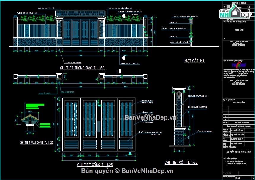Click the CHI TIẾT CỘT TL 1/25 title
Image resolution: width=255 pixels, height=180 pixels.
[181, 163]
